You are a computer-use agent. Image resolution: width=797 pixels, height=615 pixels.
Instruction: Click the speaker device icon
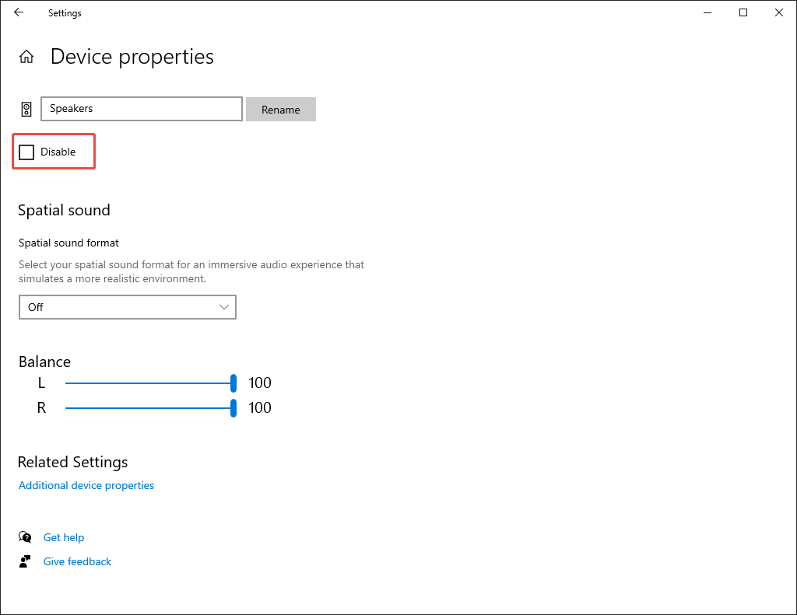point(26,108)
